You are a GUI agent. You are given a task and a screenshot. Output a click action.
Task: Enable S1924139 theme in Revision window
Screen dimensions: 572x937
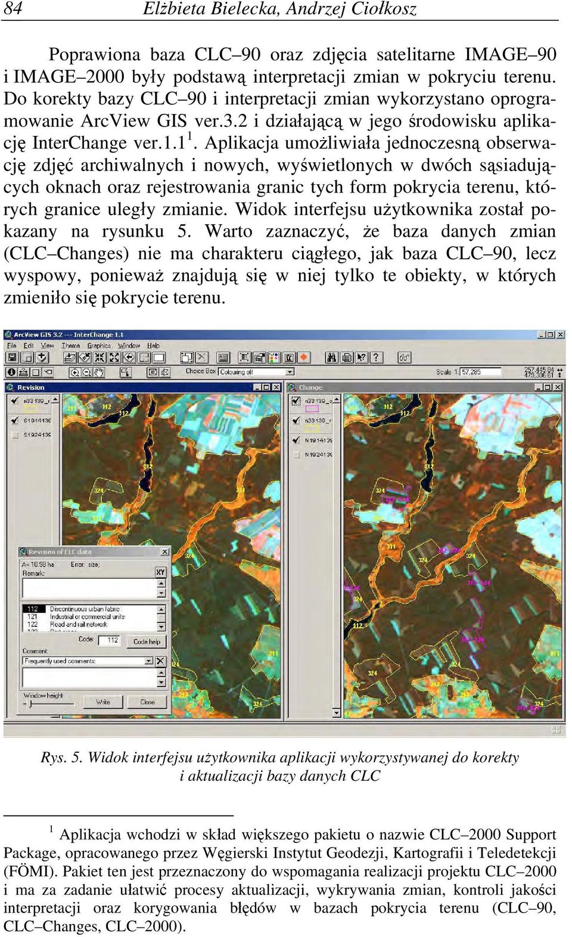[x=15, y=435]
